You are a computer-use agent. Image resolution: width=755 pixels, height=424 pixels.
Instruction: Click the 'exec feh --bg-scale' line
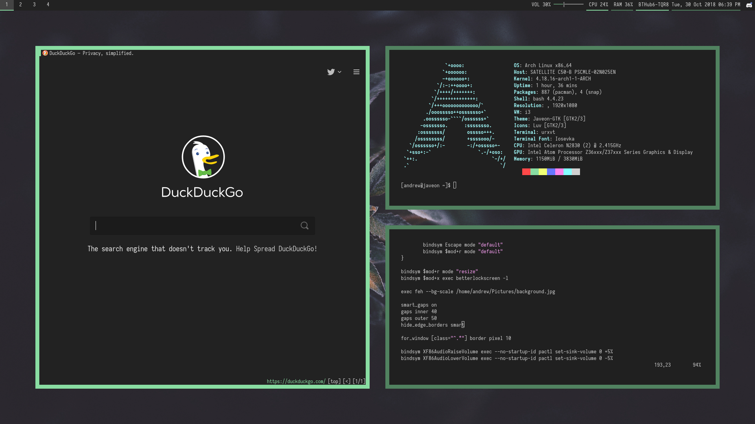pos(478,292)
